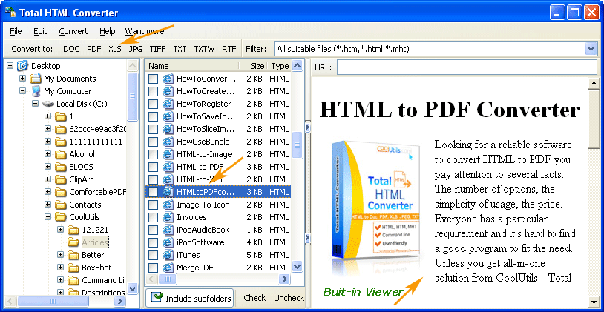Expand the Alcohol folder node
The width and height of the screenshot is (604, 312).
point(47,154)
